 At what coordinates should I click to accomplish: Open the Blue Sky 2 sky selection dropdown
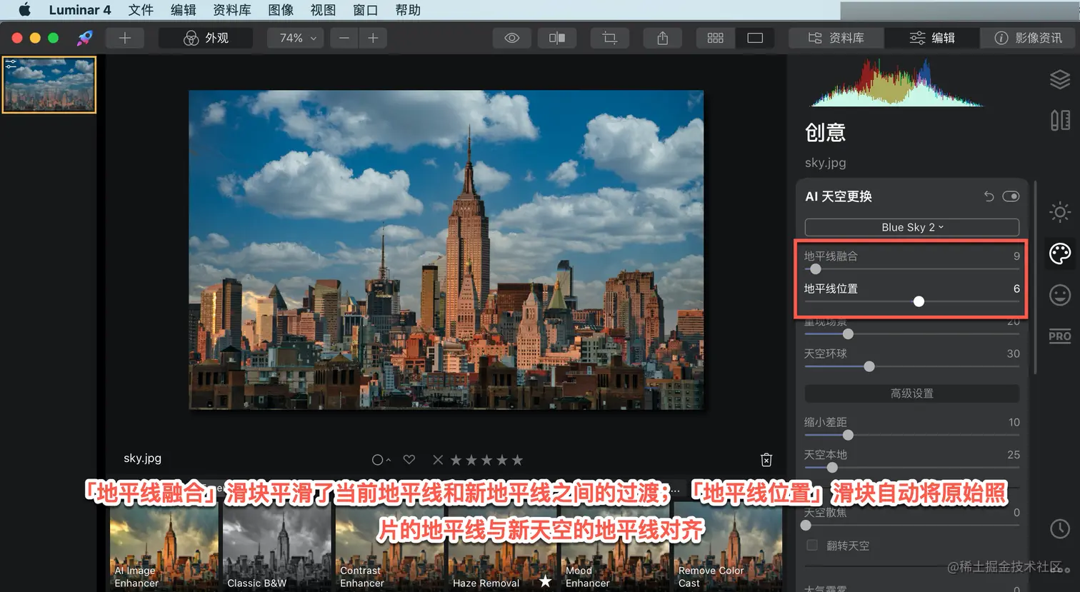(x=912, y=227)
